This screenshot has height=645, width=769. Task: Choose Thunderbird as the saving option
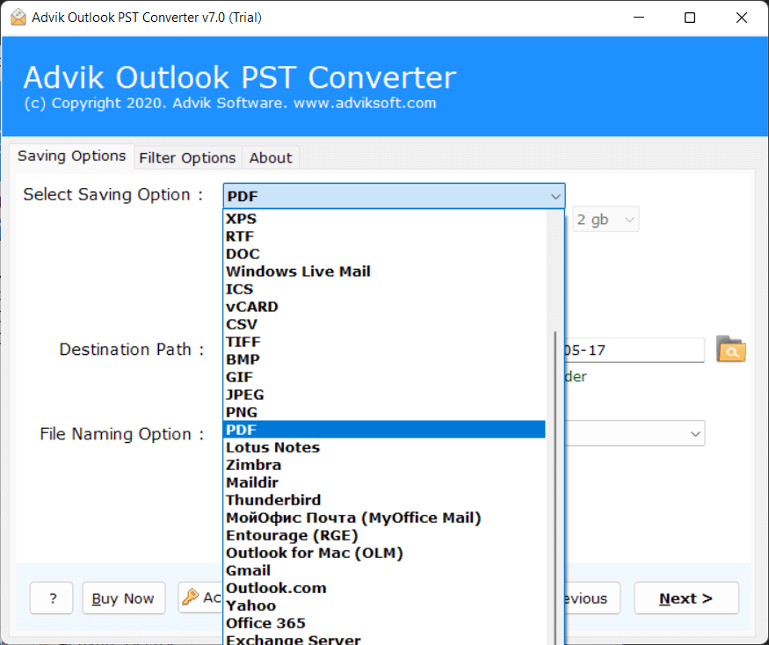coord(273,499)
